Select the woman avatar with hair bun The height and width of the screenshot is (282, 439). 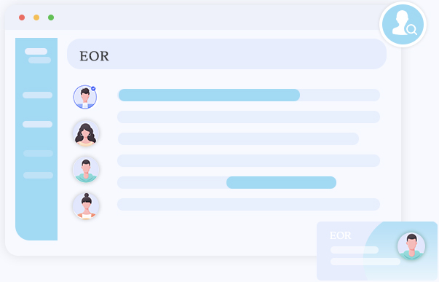(x=86, y=206)
